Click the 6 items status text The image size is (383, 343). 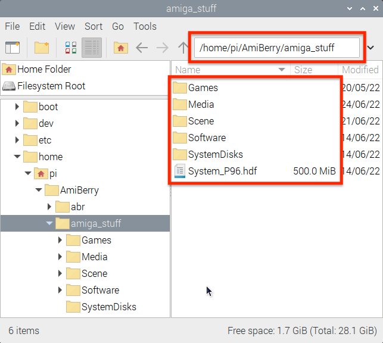24,330
